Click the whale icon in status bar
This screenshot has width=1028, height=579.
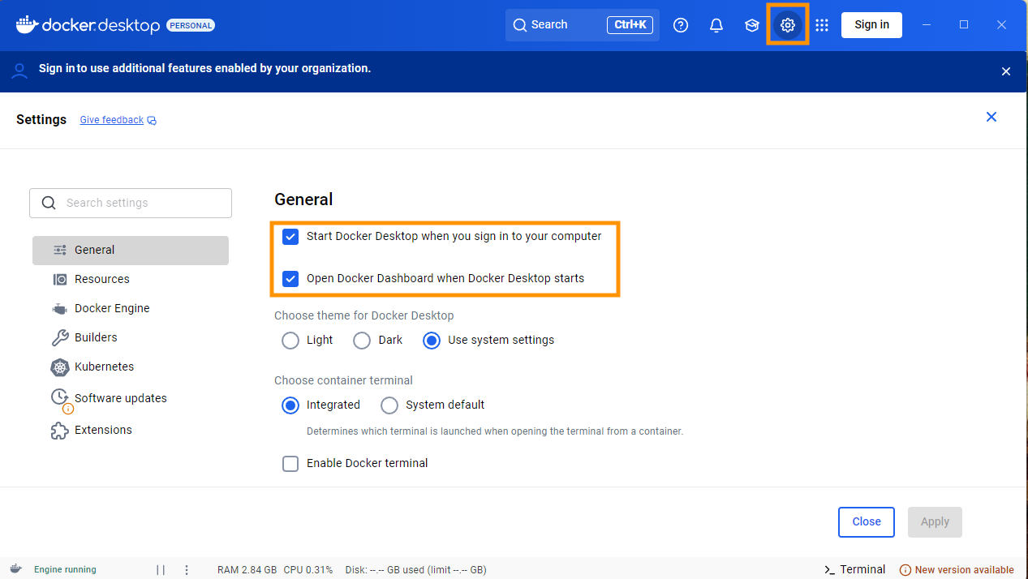click(x=16, y=569)
